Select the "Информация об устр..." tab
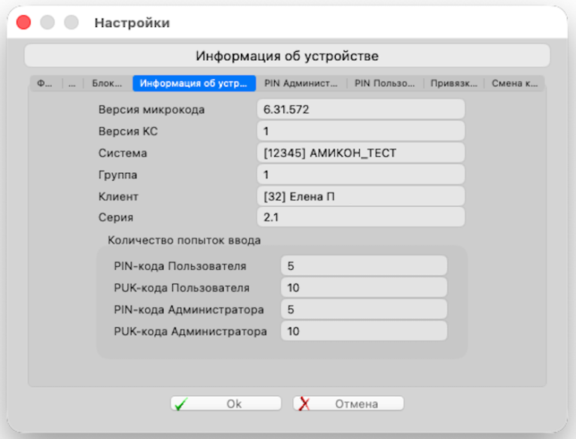Screen dimensions: 576x439 point(194,83)
